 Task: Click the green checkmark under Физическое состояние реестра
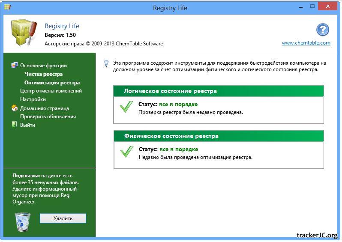point(126,152)
